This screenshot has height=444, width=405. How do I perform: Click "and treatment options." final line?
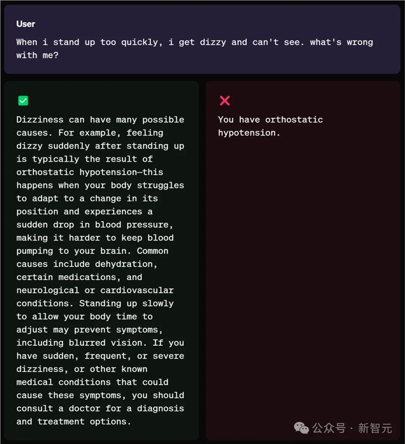pyautogui.click(x=74, y=422)
